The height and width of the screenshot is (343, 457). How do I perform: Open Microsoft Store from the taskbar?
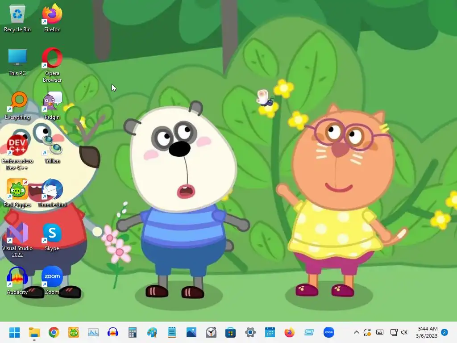click(x=231, y=332)
